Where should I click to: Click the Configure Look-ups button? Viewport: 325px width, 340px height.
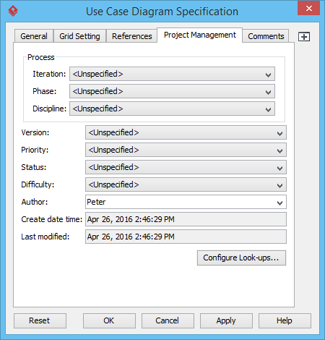(x=241, y=258)
